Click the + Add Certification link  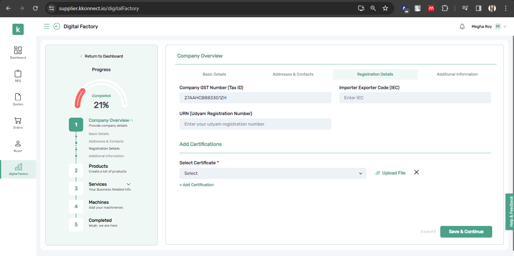pyautogui.click(x=196, y=185)
